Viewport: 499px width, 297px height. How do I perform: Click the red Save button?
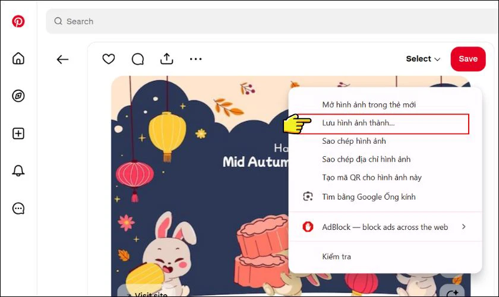[x=468, y=59]
